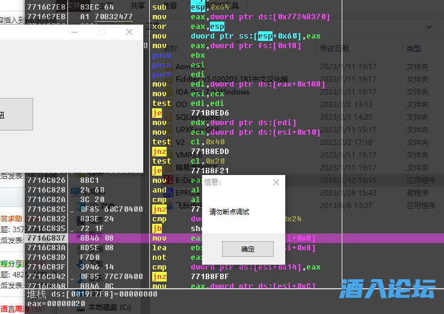Click the je jump target 771B8ED6
Viewport: 444px width, 314px height.
(x=210, y=112)
